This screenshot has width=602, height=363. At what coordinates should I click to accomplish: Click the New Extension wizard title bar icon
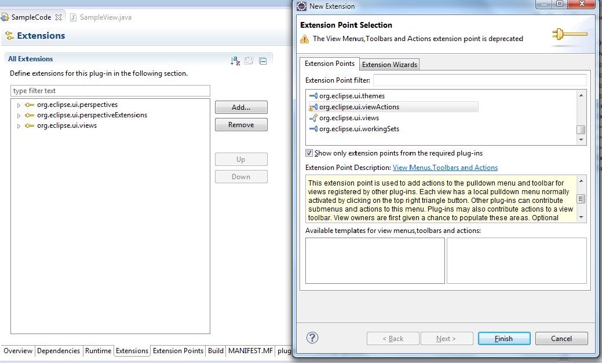click(x=301, y=6)
